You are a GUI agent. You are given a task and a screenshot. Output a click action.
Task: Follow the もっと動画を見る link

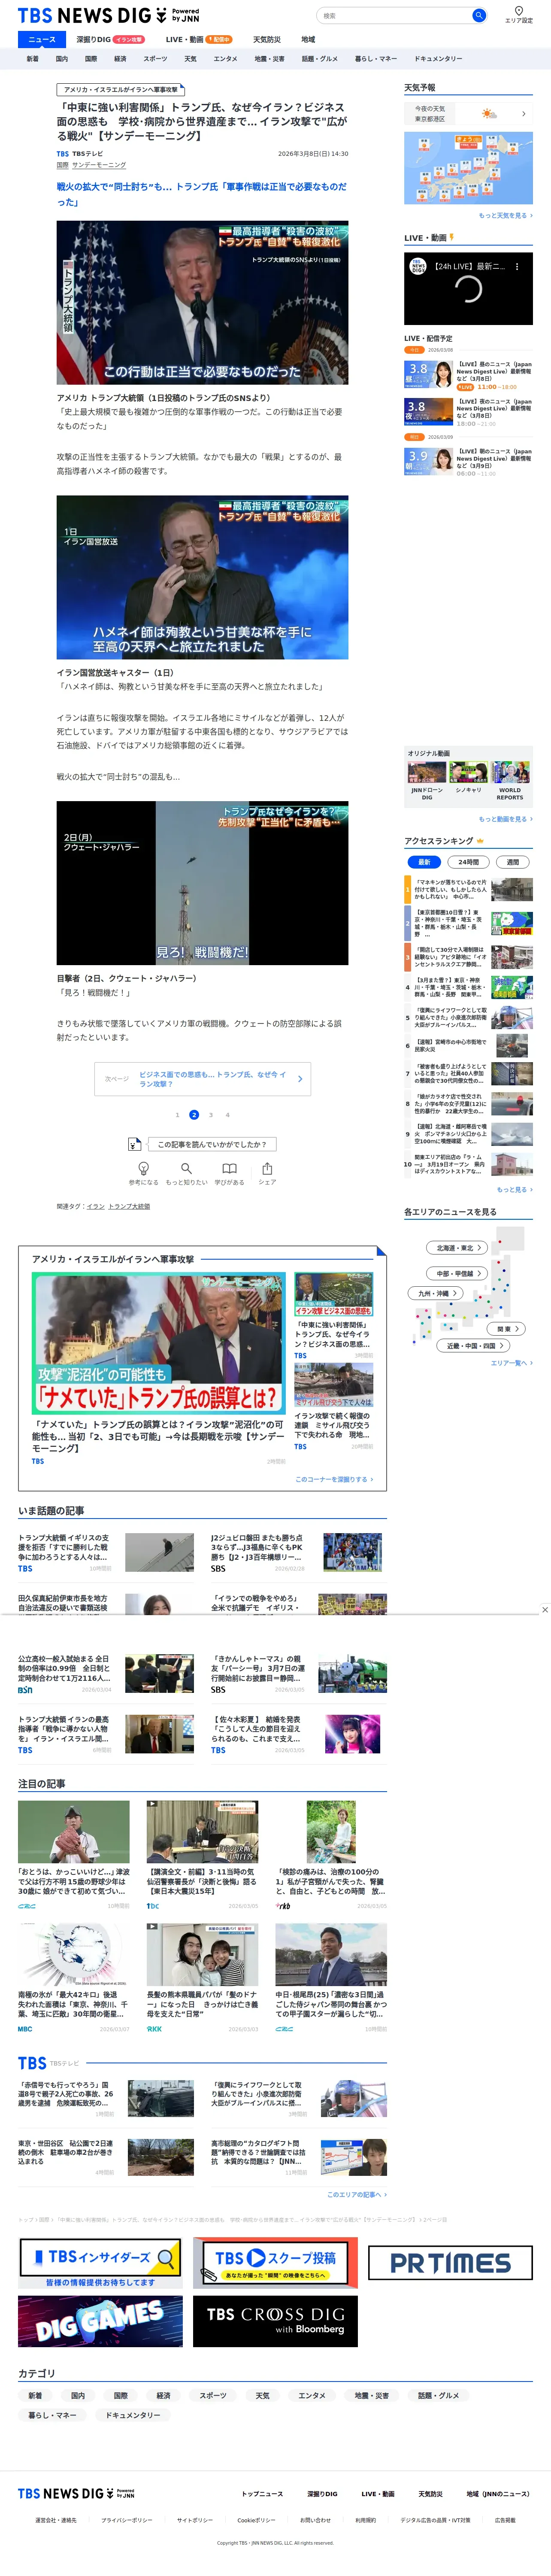[x=505, y=819]
